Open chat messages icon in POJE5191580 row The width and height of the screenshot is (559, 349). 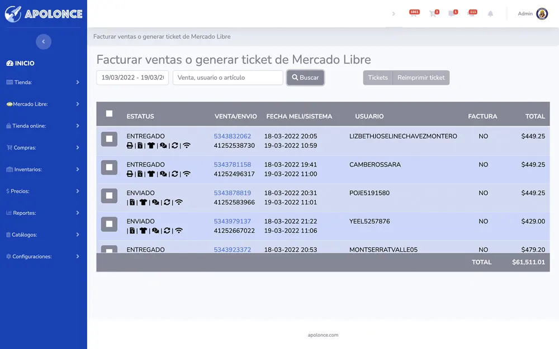pyautogui.click(x=155, y=202)
